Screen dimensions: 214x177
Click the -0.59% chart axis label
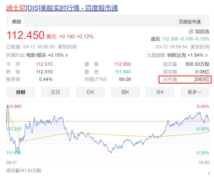[x=202, y=153]
